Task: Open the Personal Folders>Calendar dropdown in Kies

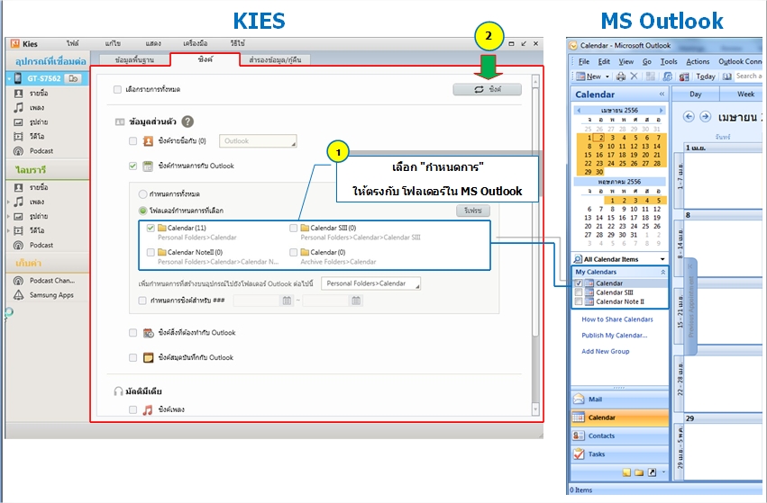Action: point(370,283)
